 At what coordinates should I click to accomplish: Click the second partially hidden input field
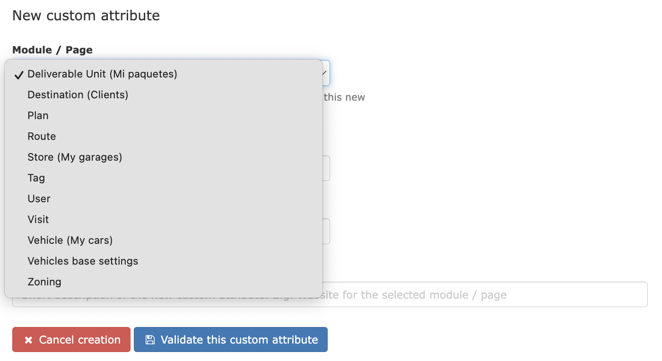[x=326, y=232]
